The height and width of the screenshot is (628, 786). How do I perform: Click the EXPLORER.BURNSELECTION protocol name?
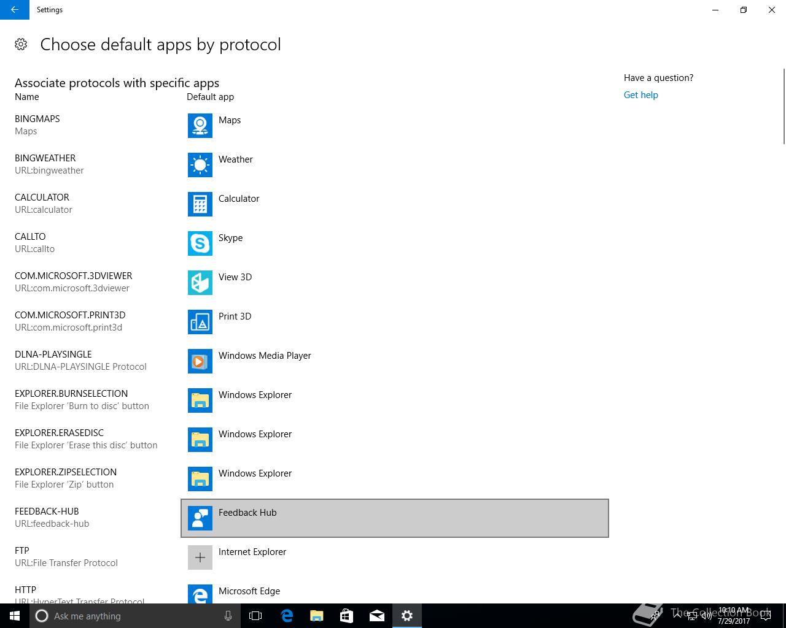tap(71, 394)
